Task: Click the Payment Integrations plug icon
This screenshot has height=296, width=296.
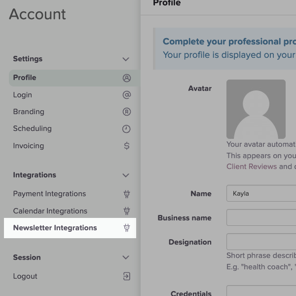Action: (126, 194)
